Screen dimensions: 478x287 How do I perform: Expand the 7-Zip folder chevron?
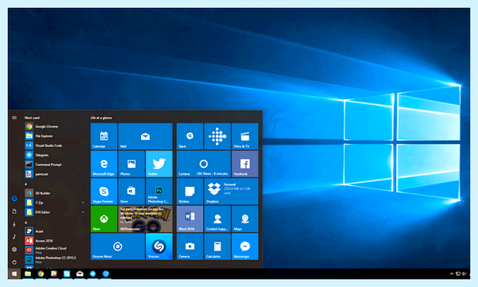click(83, 203)
